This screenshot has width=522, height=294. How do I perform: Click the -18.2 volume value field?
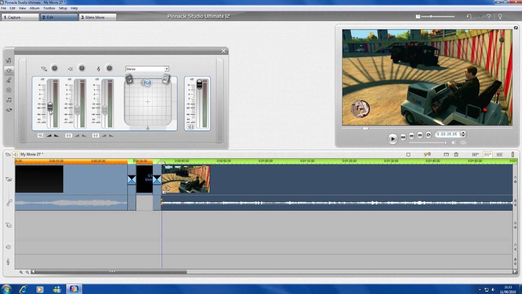pyautogui.click(x=41, y=136)
